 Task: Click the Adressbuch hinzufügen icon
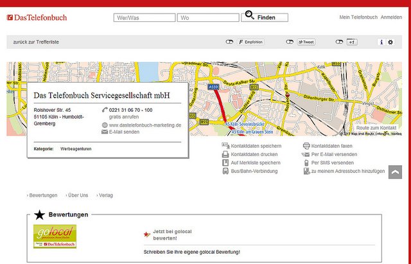(x=306, y=172)
